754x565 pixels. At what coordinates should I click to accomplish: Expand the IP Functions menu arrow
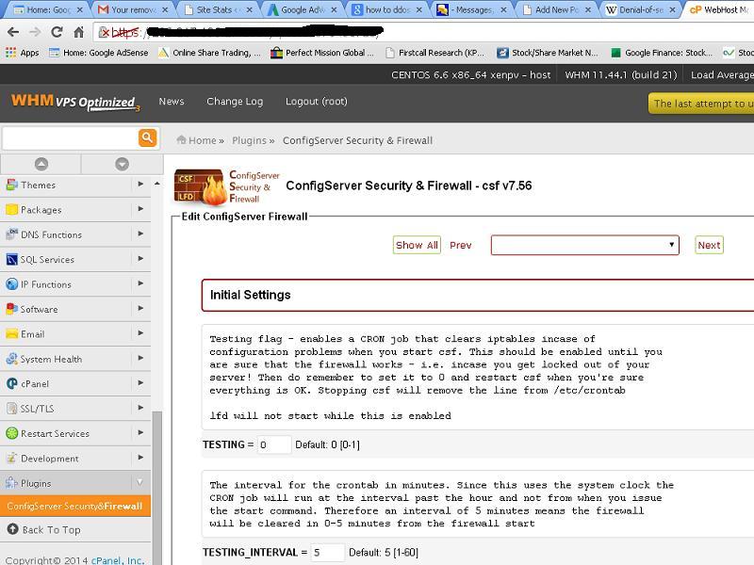140,283
